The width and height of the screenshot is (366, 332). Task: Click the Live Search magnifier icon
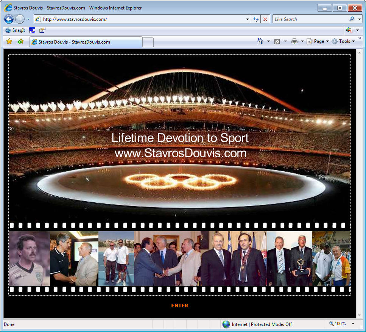point(352,19)
